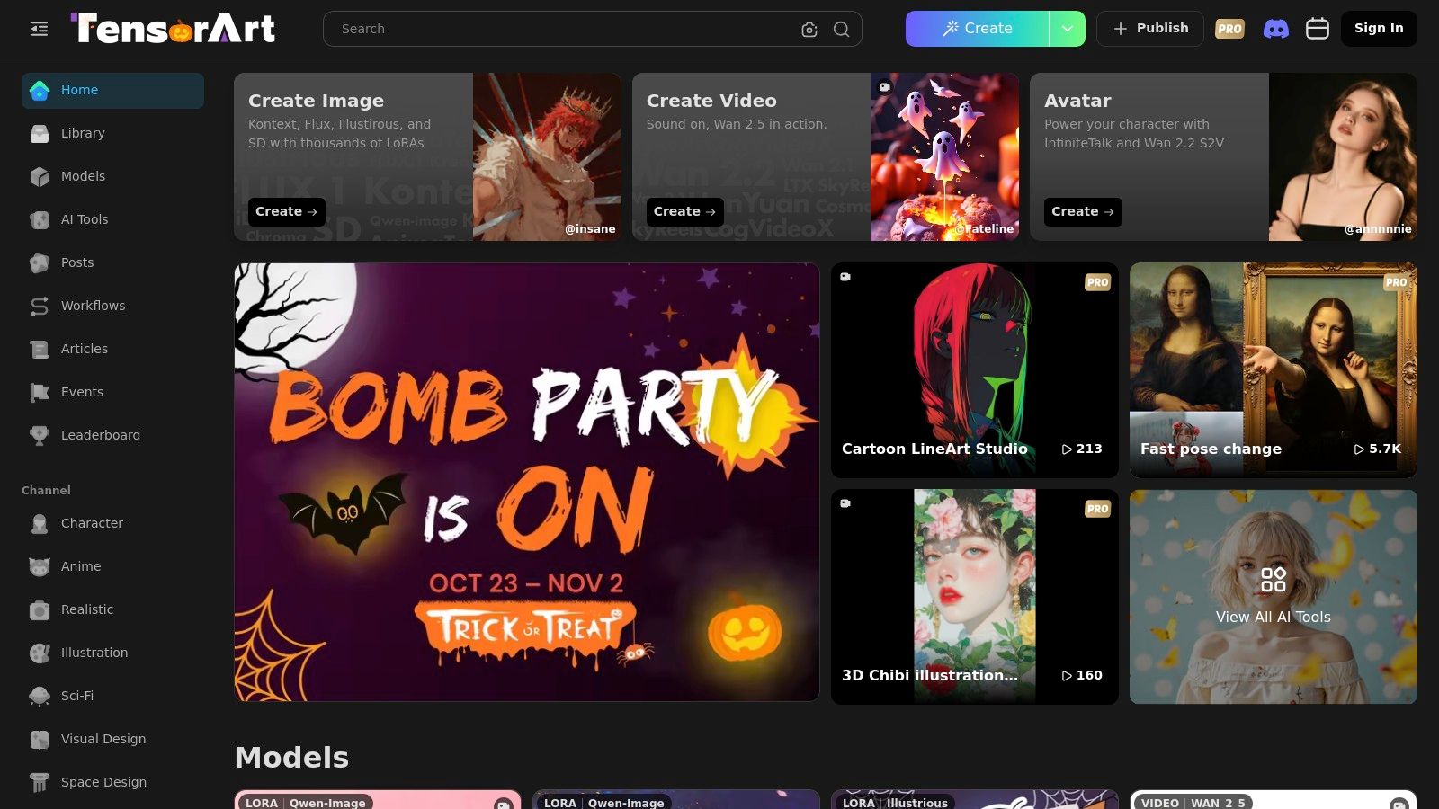The height and width of the screenshot is (809, 1439).
Task: Click the 5.7K play count
Action: point(1378,449)
